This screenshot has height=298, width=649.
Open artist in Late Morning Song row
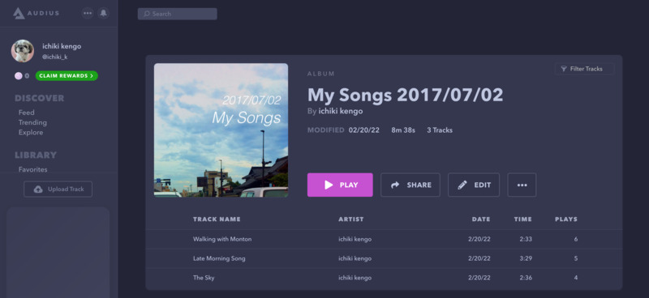355,259
